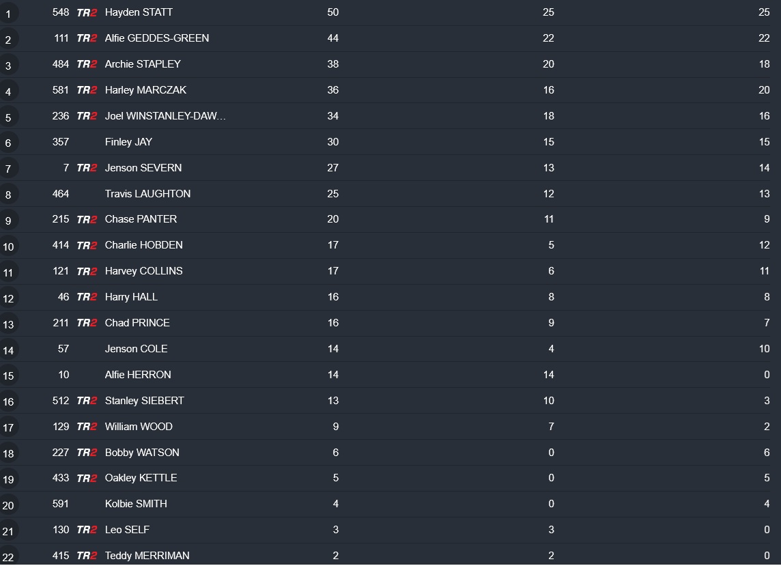This screenshot has height=581, width=781.
Task: Click the position 1 circle badge
Action: click(x=8, y=14)
